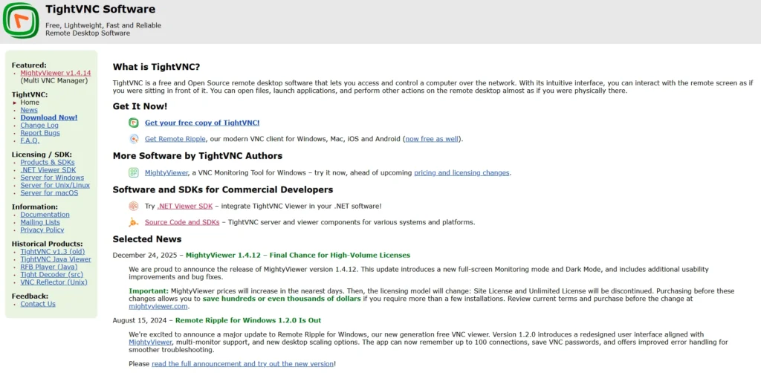Click the Source Code and SDKs icon
The height and width of the screenshot is (373, 761).
point(134,222)
